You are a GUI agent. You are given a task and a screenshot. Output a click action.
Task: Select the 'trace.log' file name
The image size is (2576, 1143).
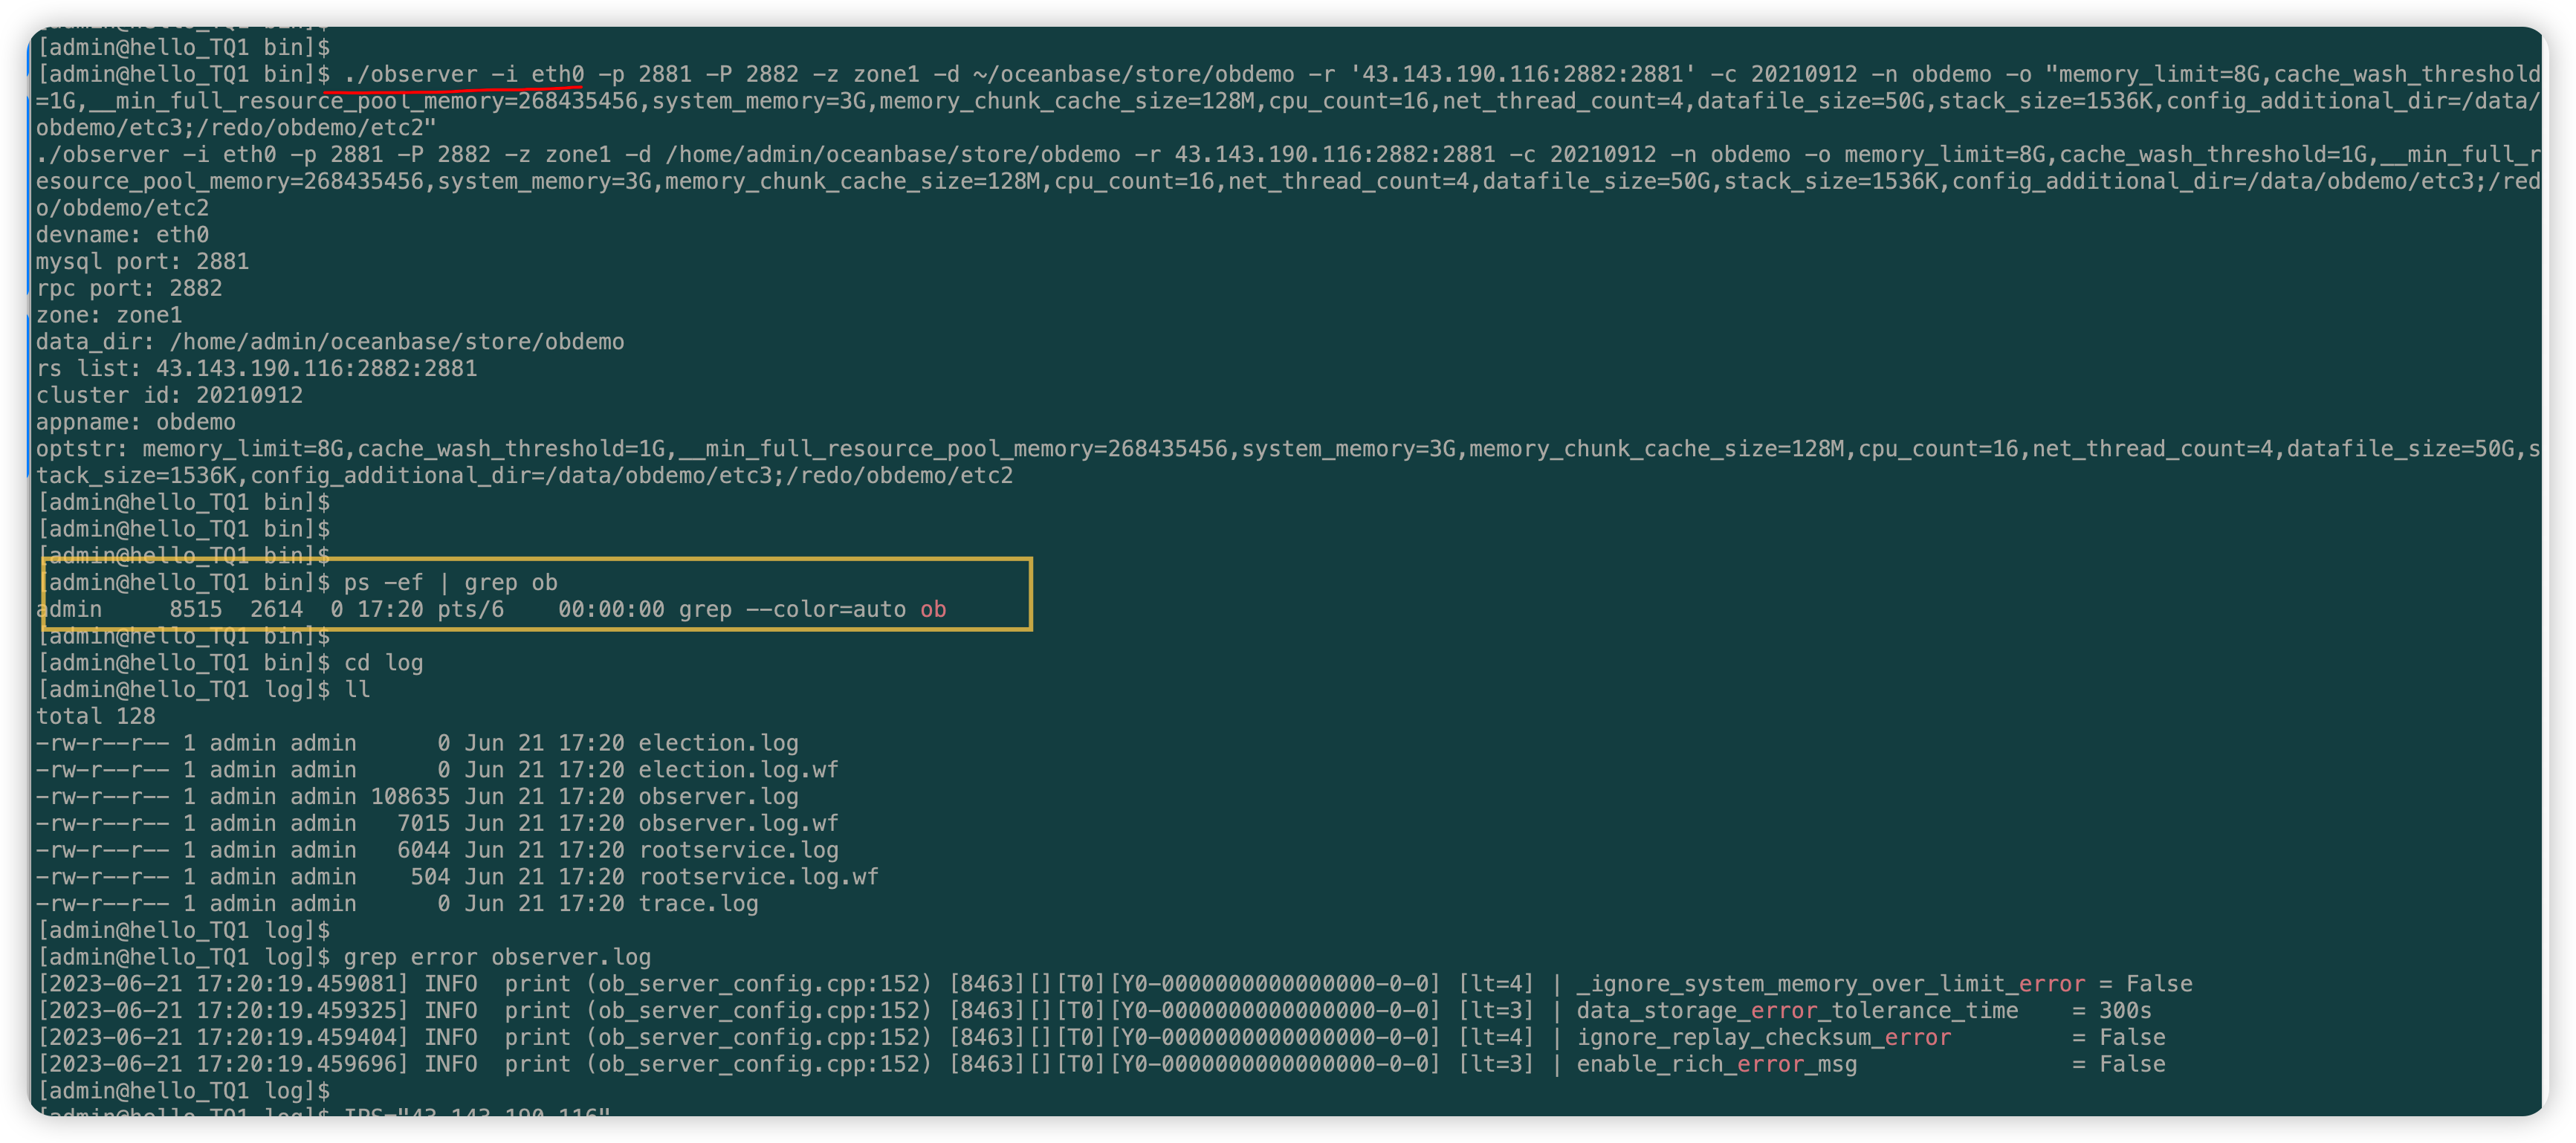[698, 904]
